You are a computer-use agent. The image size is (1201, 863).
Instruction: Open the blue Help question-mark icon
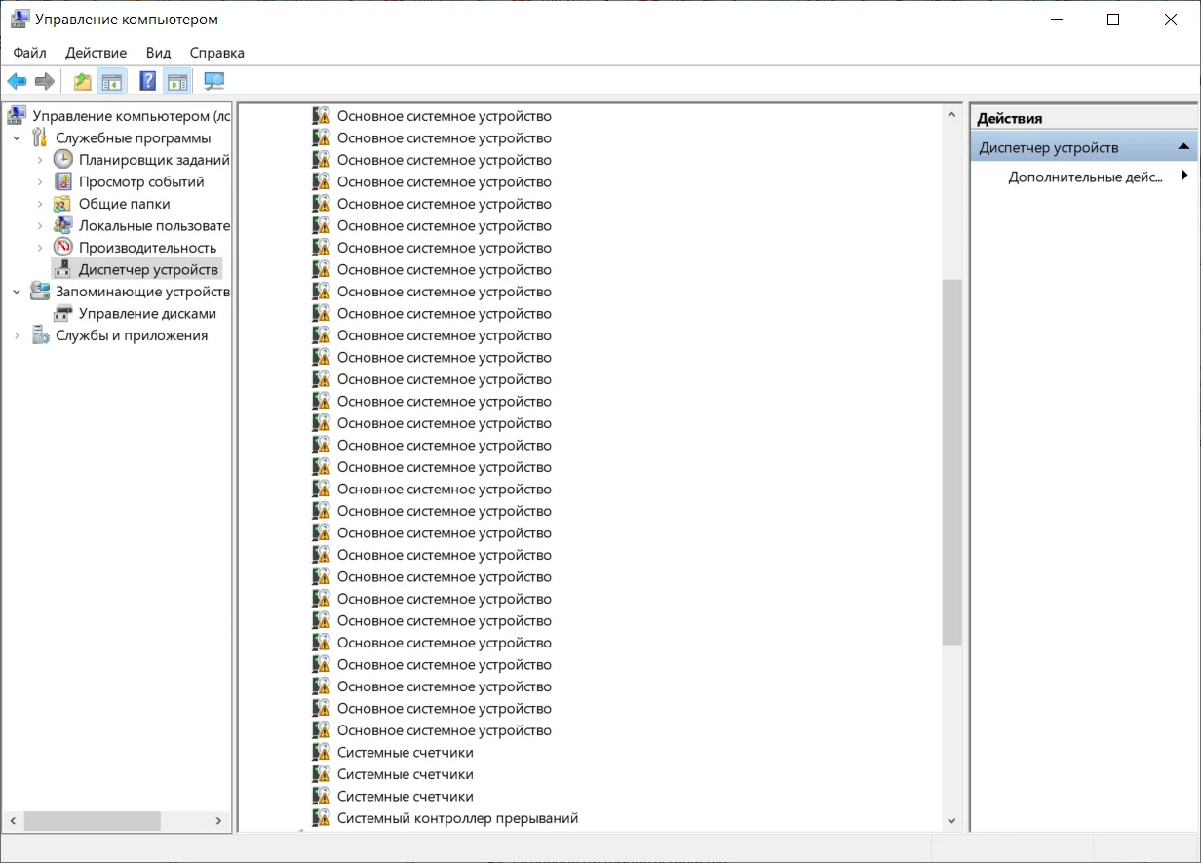(148, 81)
